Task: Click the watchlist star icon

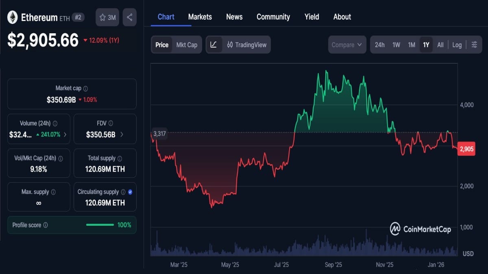Action: click(102, 17)
